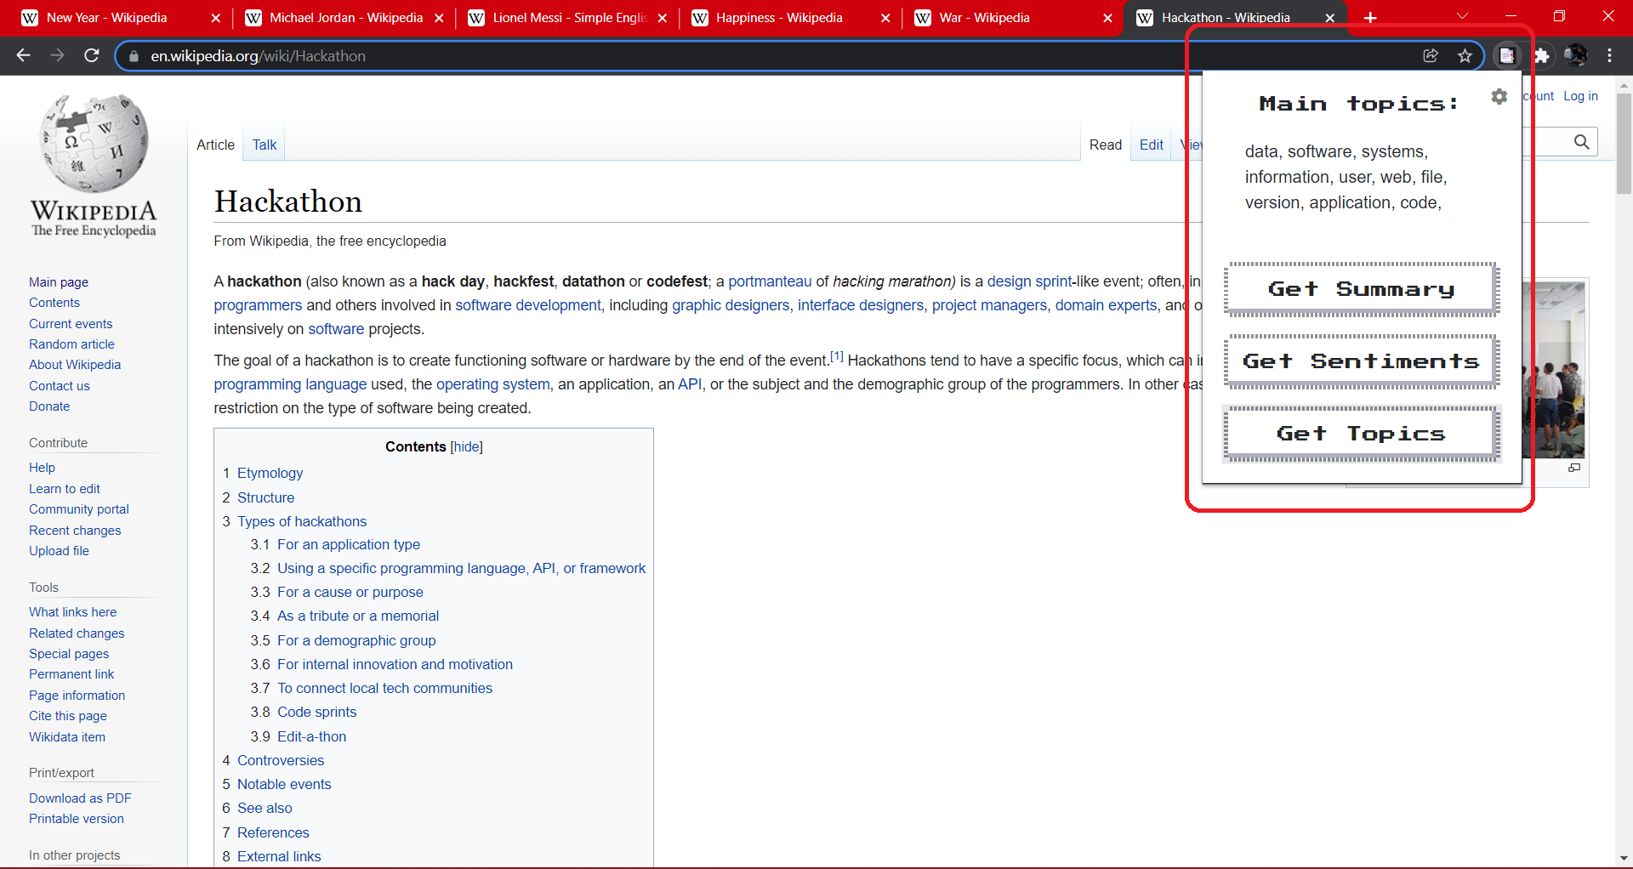Open the Extensions puzzle icon
This screenshot has width=1633, height=869.
tap(1541, 55)
